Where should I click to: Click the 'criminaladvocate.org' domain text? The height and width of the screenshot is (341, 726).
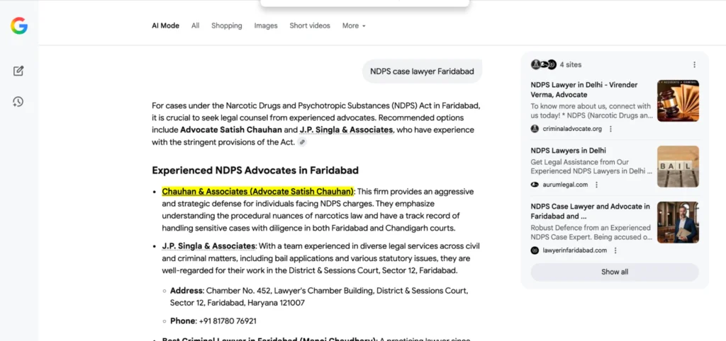click(572, 129)
